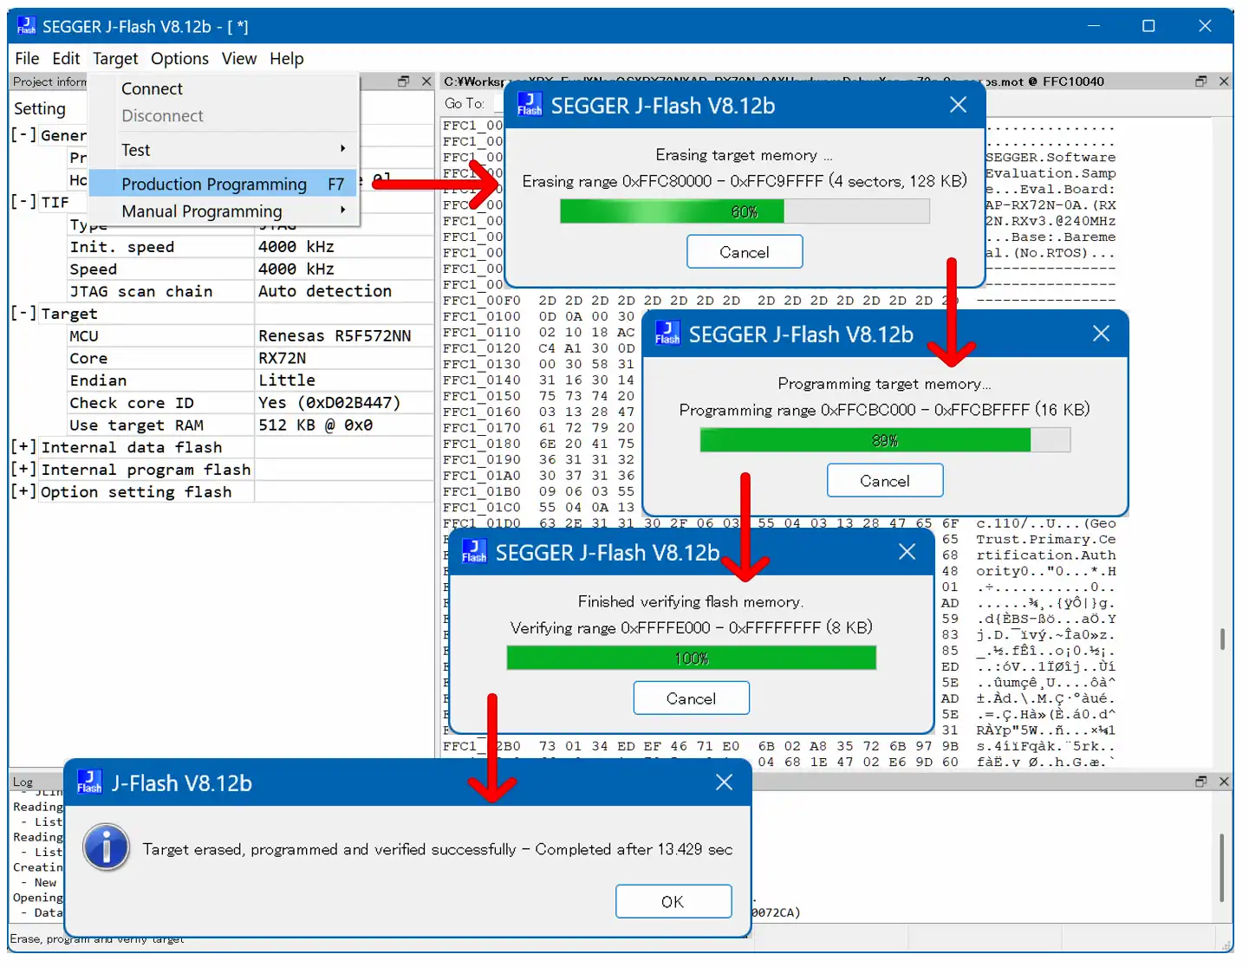Maximize the J-Flash main window
This screenshot has width=1249, height=967.
1148,26
